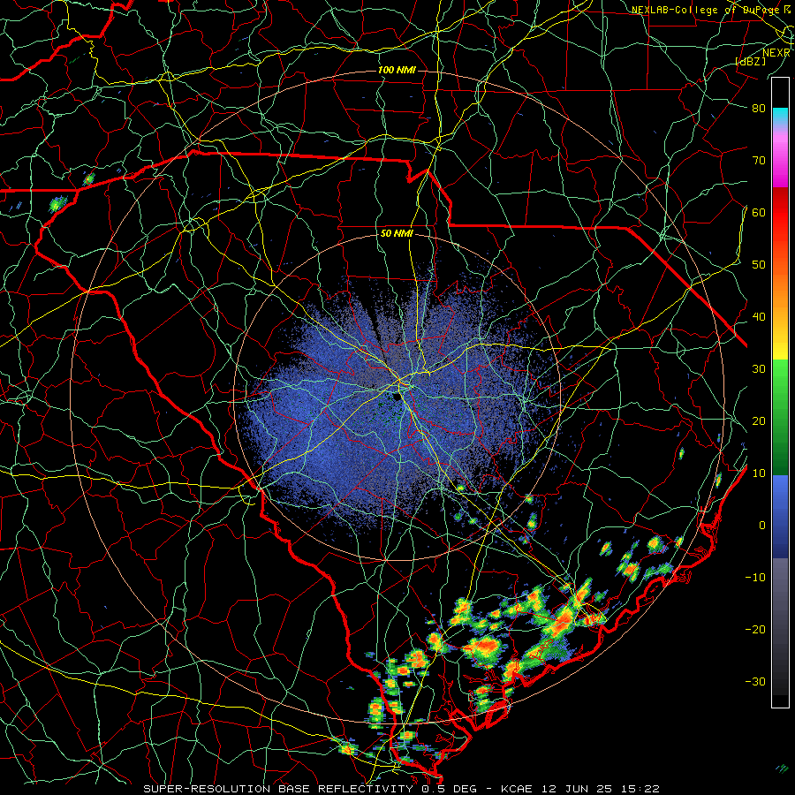Click the 20 value on the dBZ scale
795x795 pixels.
pyautogui.click(x=759, y=420)
